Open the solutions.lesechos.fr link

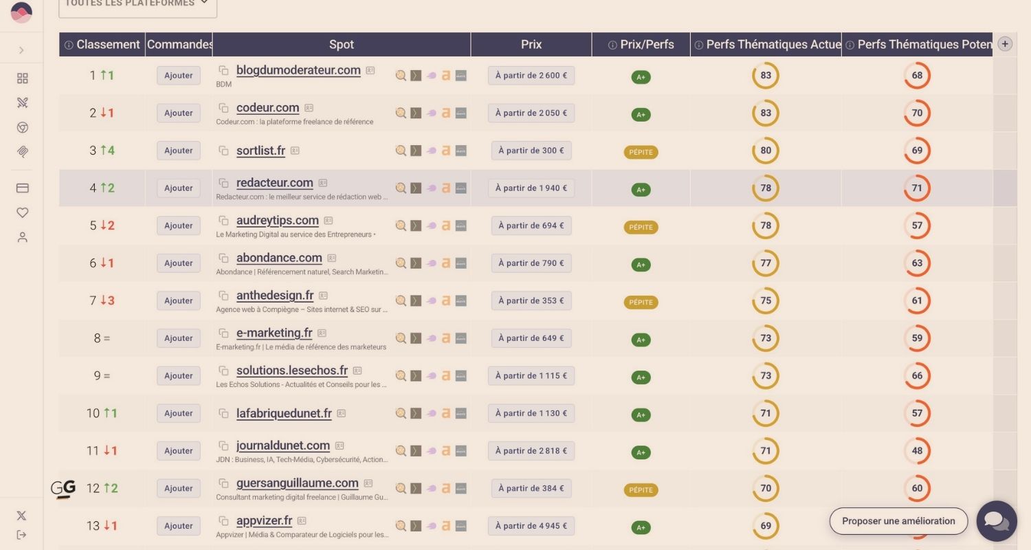coord(292,371)
